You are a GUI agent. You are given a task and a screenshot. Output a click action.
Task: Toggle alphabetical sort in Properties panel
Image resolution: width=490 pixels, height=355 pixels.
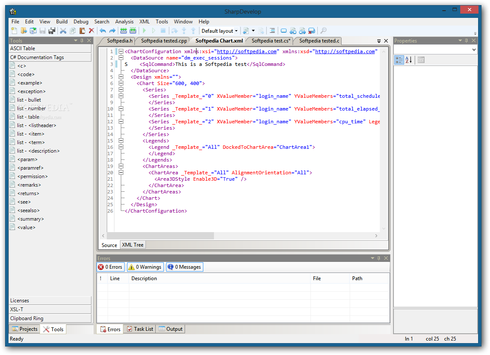click(x=408, y=60)
